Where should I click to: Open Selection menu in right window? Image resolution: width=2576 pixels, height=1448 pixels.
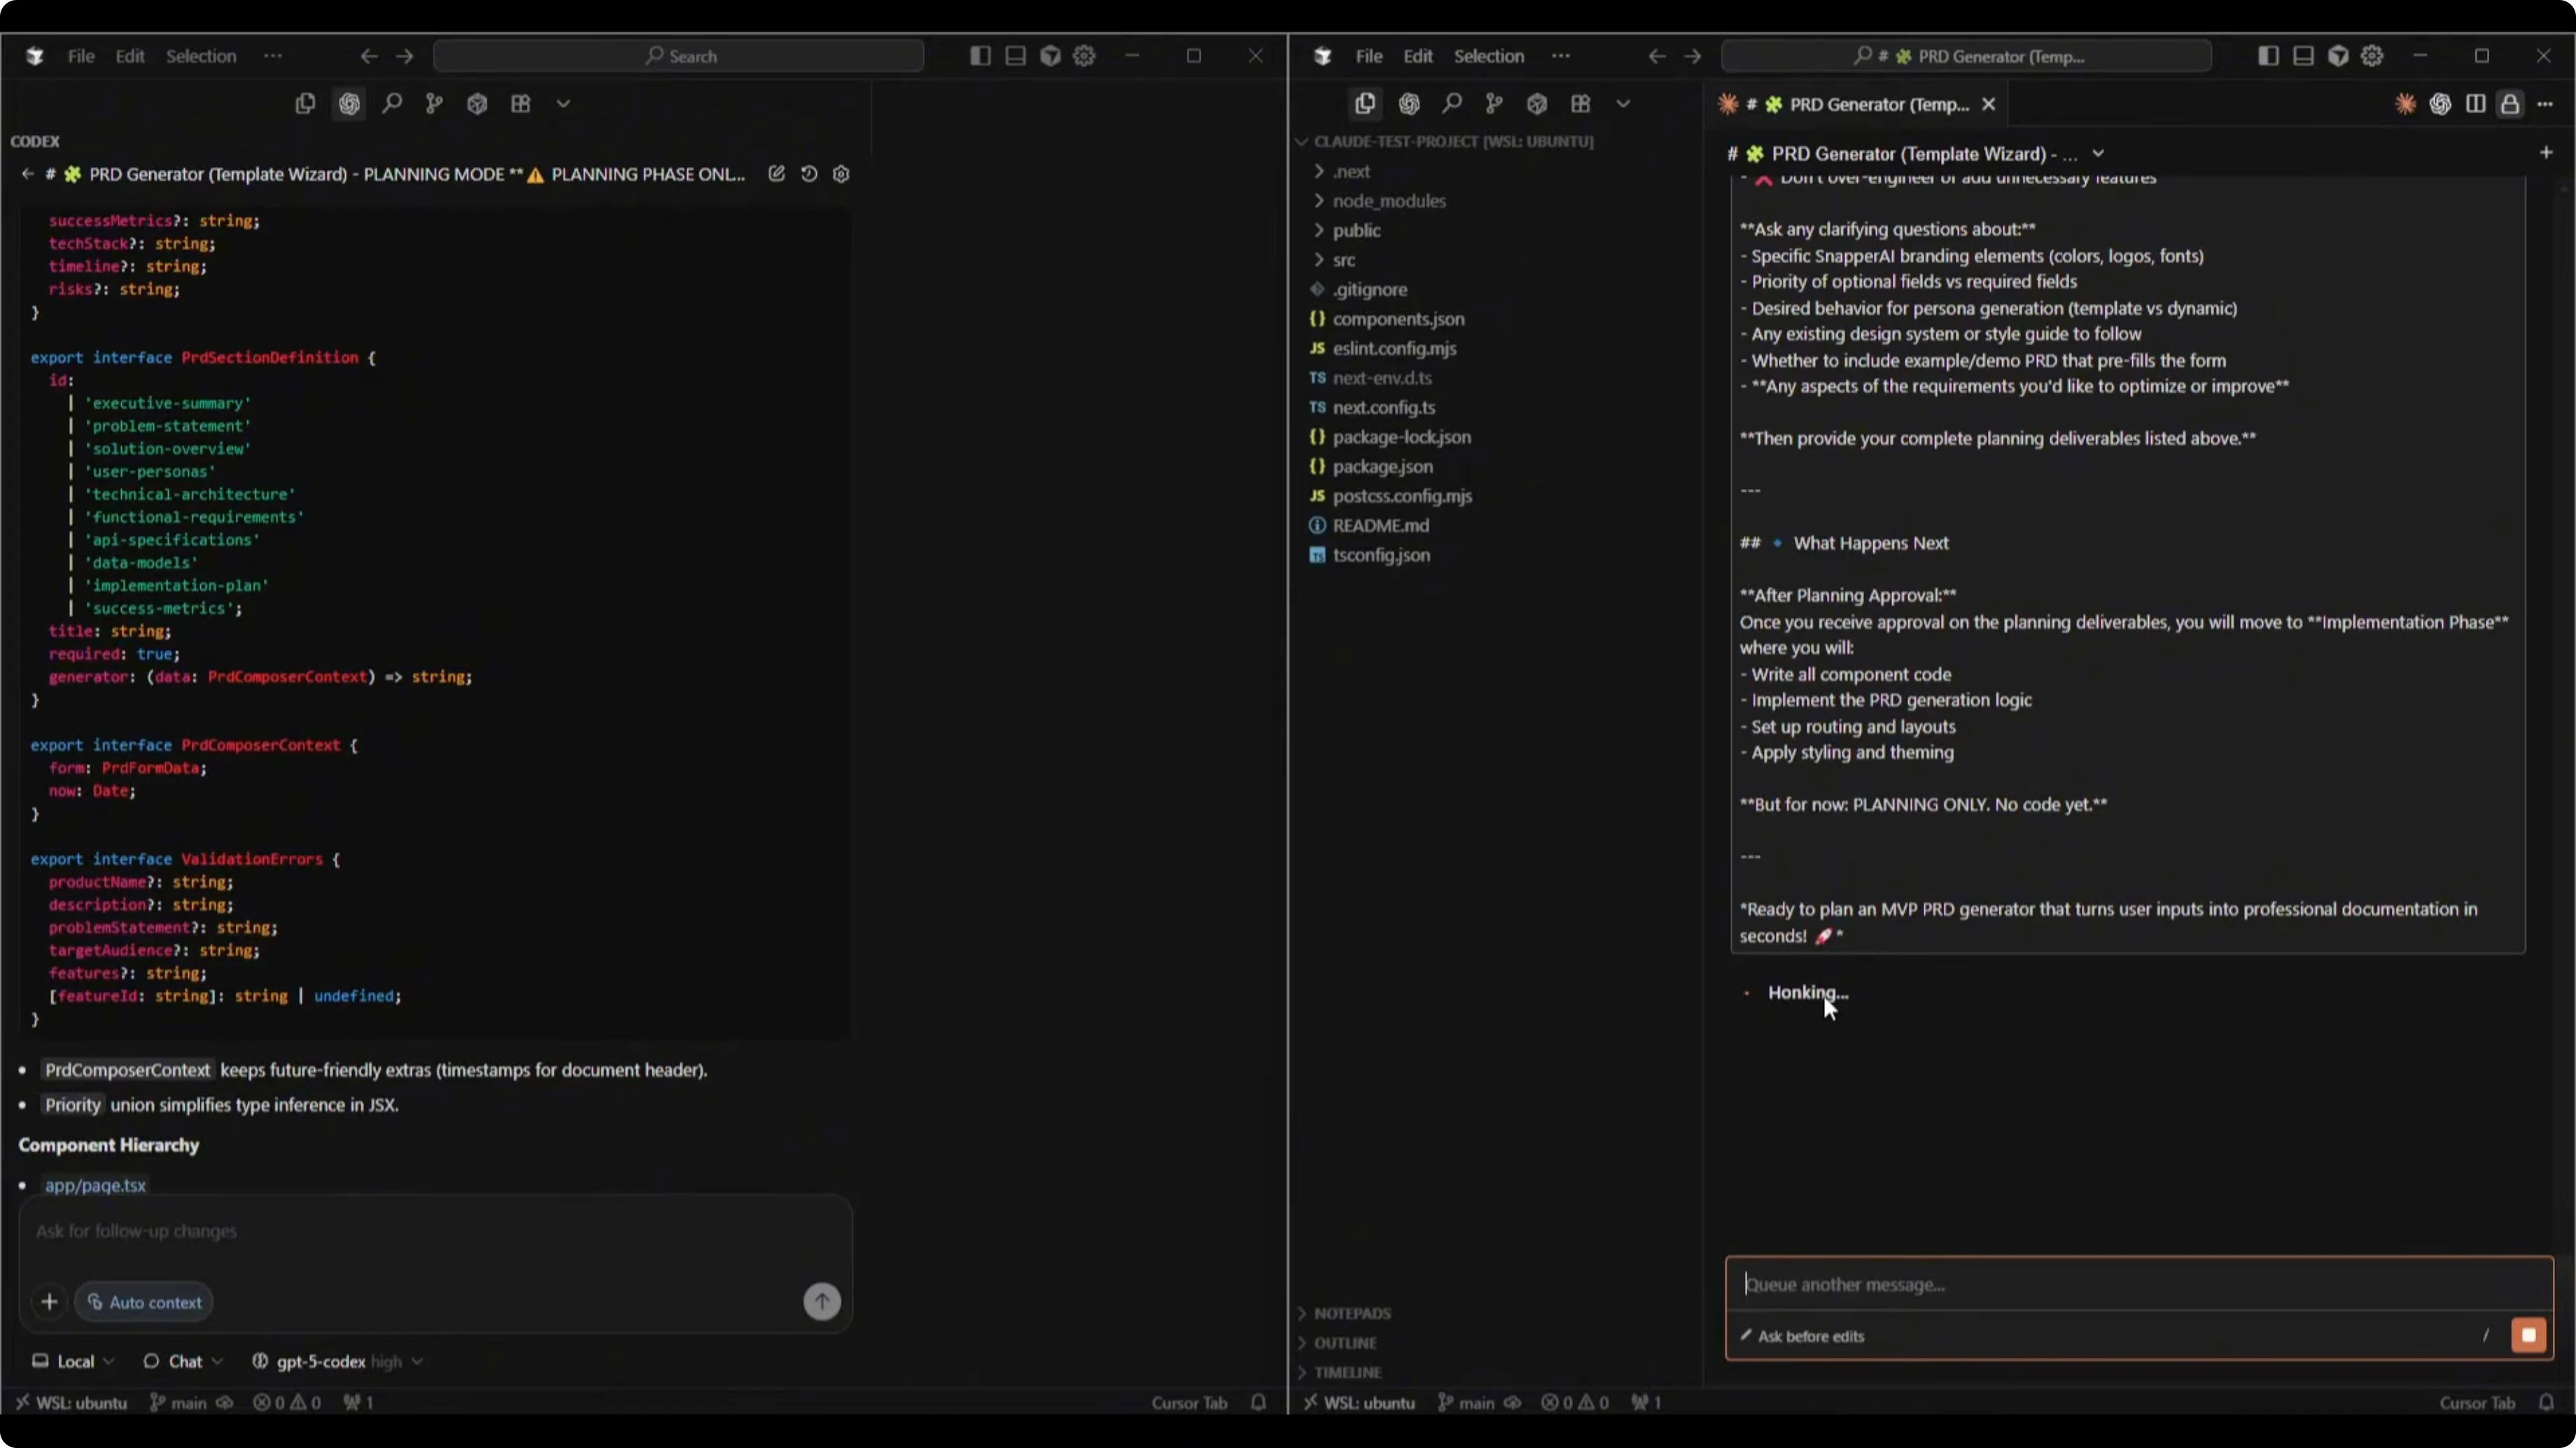1488,56
